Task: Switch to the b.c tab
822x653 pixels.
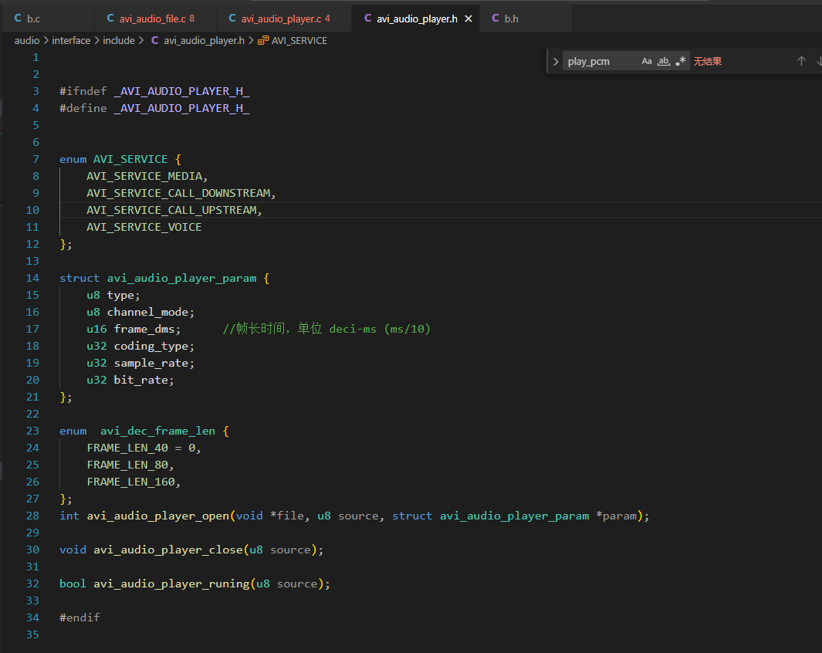Action: [48, 19]
